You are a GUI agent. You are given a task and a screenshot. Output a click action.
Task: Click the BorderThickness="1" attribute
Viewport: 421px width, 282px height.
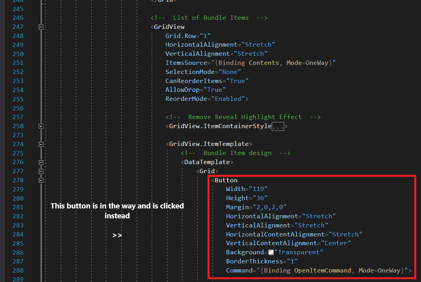click(x=262, y=261)
